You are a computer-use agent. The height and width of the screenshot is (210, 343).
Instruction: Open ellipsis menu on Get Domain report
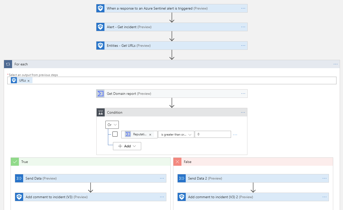point(243,94)
